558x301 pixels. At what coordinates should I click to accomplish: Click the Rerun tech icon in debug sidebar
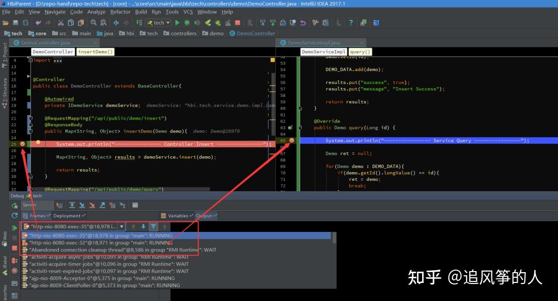14,206
